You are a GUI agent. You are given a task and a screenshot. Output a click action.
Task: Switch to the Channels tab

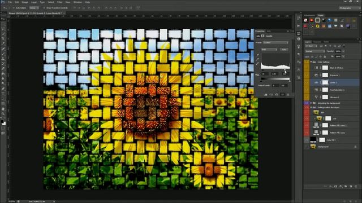click(317, 42)
